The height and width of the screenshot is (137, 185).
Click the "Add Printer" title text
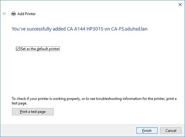pos(27,14)
